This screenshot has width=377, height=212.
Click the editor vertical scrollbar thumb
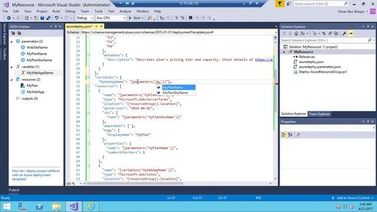[x=275, y=91]
